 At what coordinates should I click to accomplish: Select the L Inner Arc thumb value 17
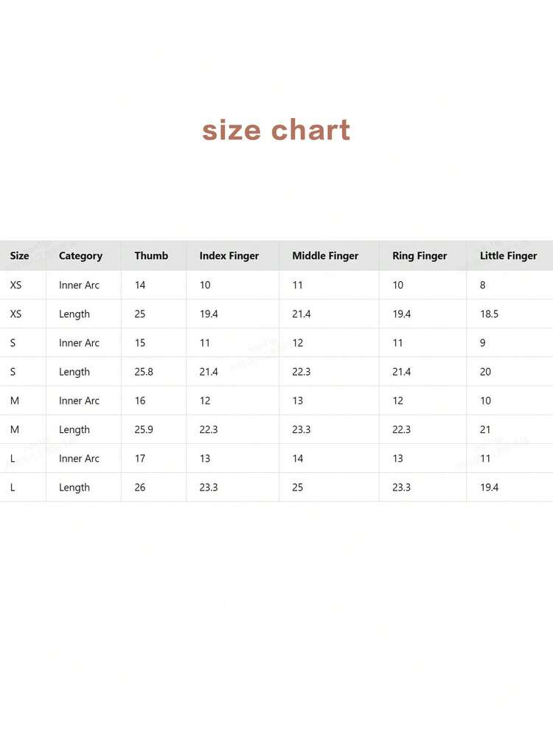click(x=140, y=458)
